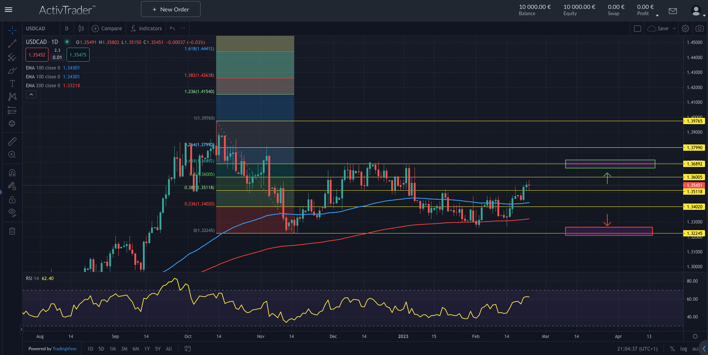Toggle percentage scale mode

(x=672, y=349)
